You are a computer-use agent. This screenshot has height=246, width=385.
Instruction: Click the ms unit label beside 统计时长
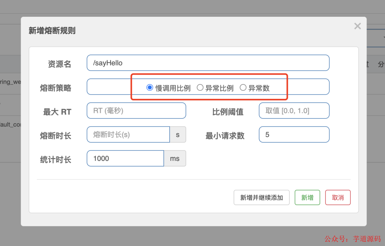[175, 158]
